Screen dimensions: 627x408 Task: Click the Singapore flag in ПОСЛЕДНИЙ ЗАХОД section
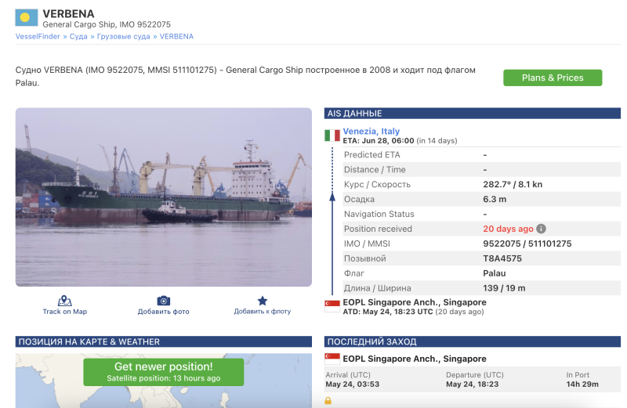pyautogui.click(x=332, y=359)
